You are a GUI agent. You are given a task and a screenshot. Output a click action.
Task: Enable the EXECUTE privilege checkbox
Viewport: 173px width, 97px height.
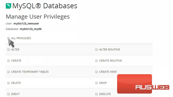pyautogui.click(x=96, y=94)
